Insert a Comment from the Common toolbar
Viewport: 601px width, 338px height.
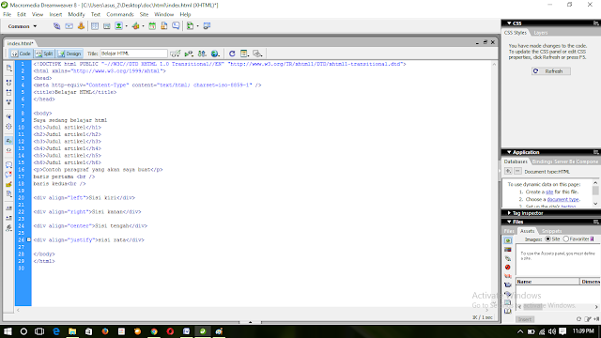coord(176,26)
